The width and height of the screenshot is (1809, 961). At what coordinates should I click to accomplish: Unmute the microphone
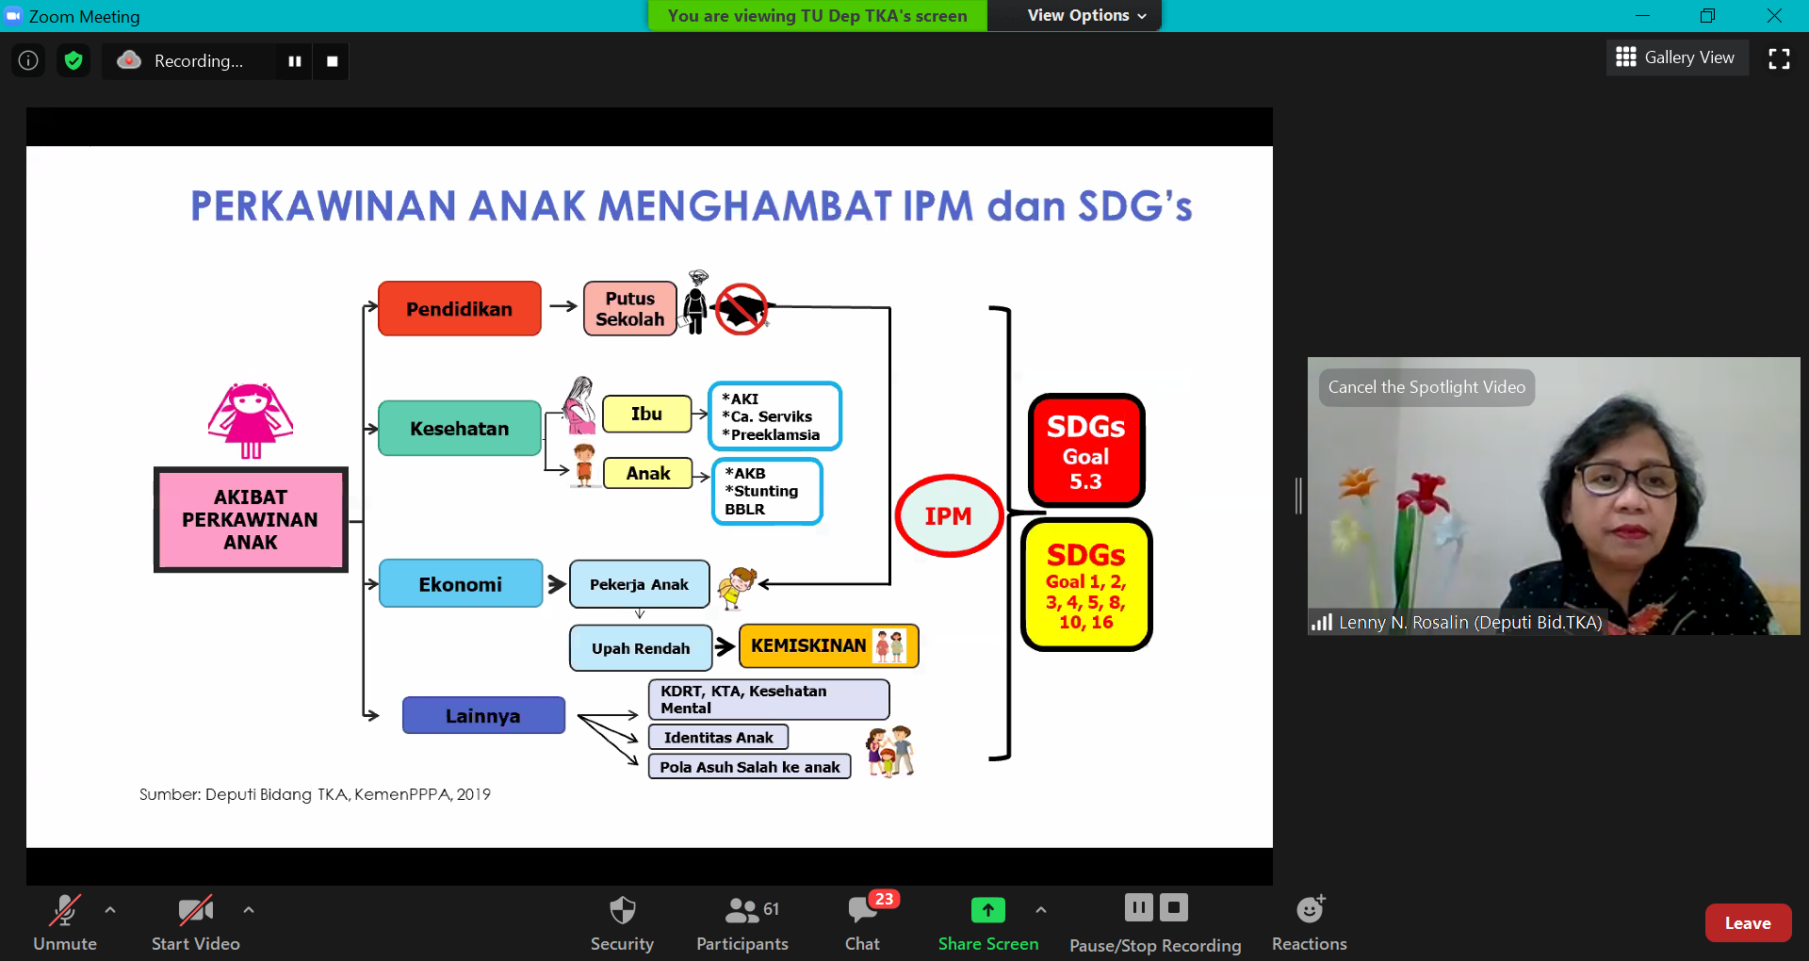coord(65,922)
